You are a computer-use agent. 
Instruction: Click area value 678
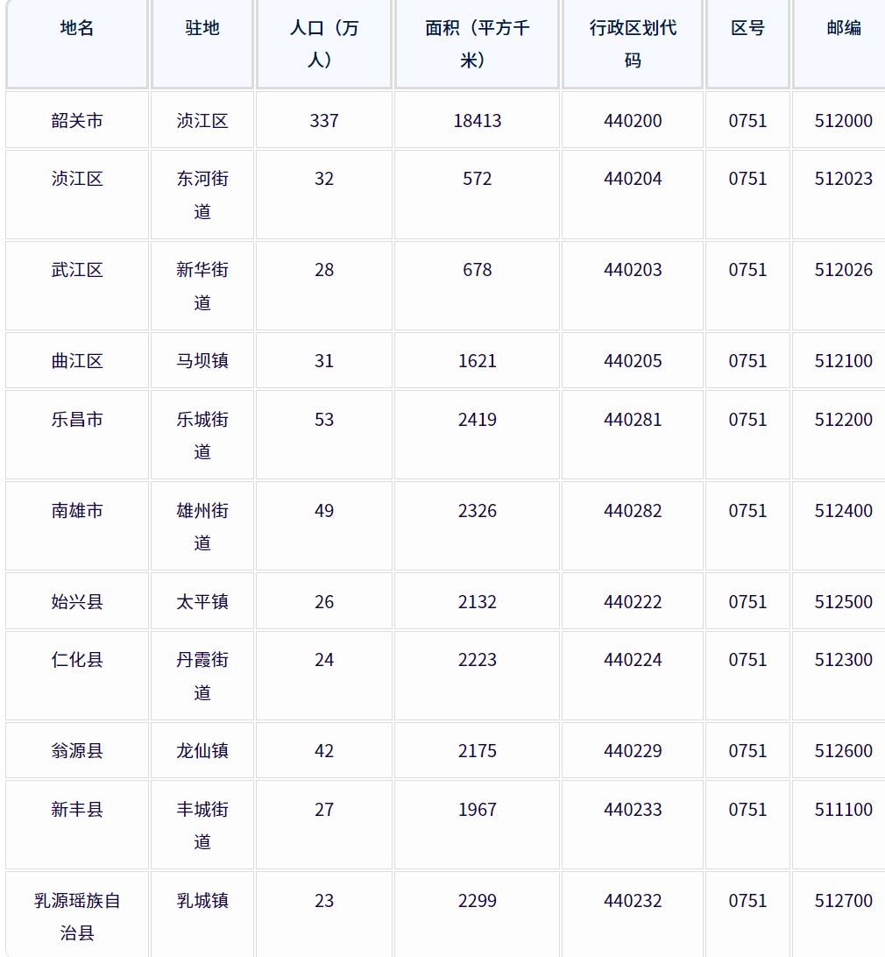(x=478, y=270)
